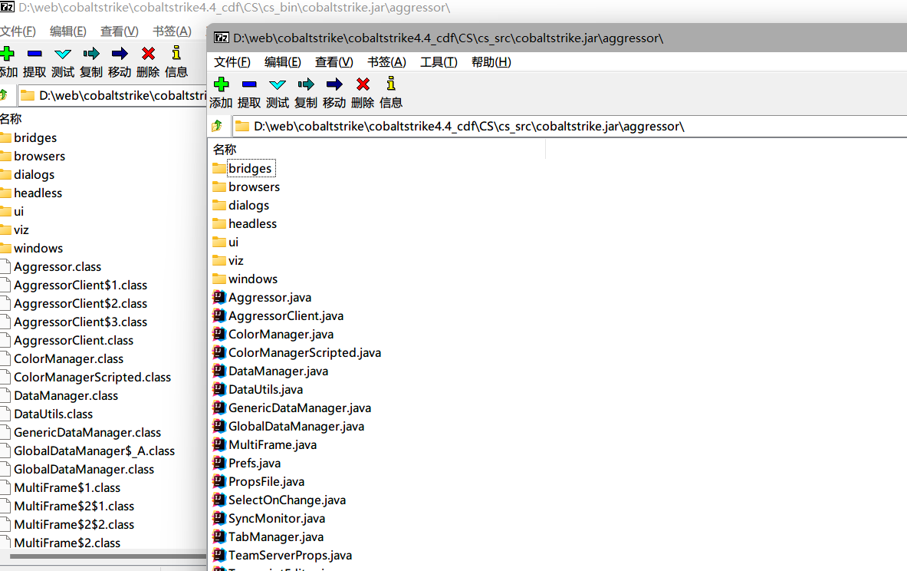907x571 pixels.
Task: Open 工具(T) menu in front window
Action: click(x=439, y=62)
